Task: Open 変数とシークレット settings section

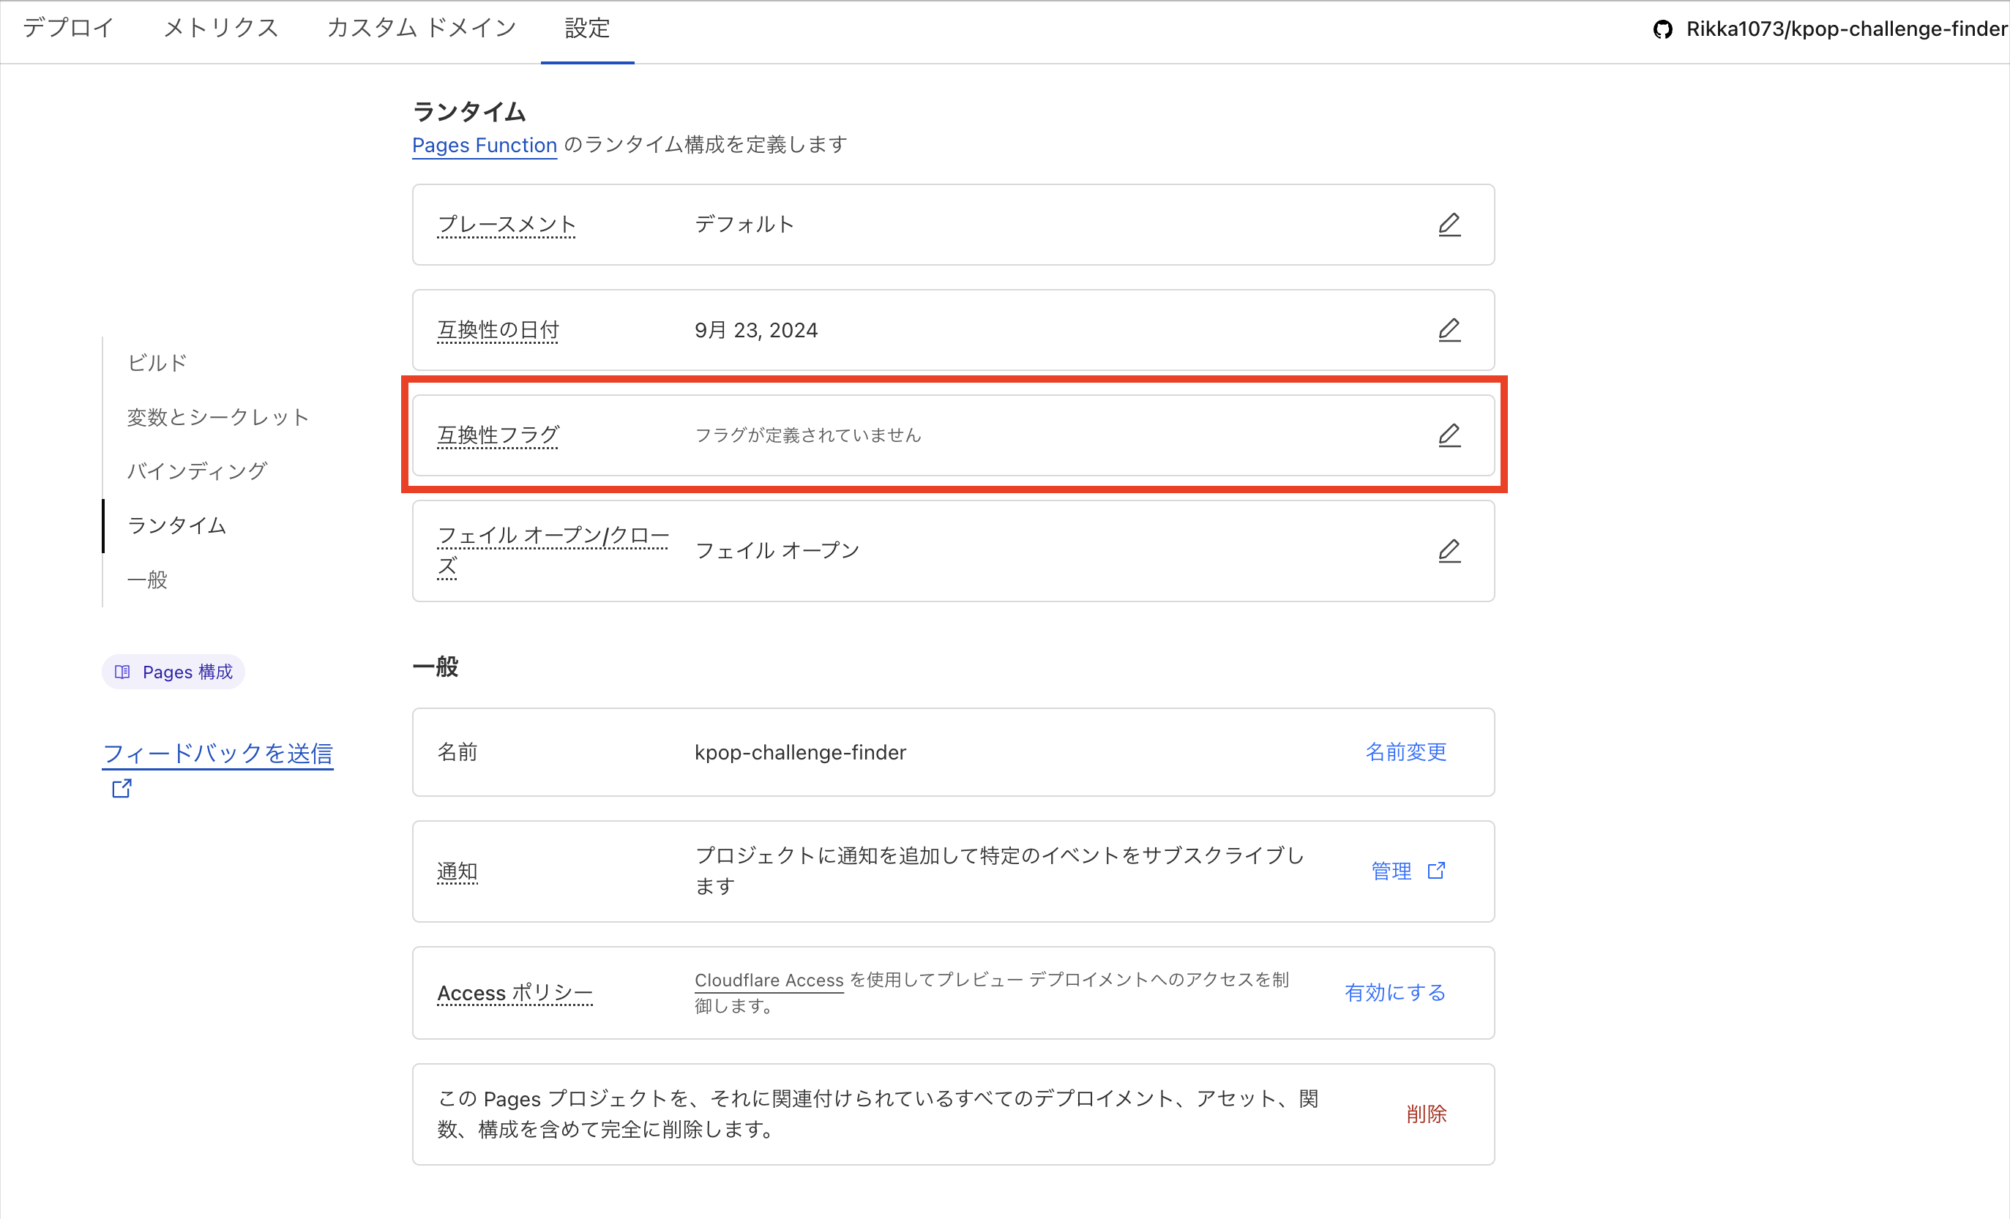Action: point(217,416)
